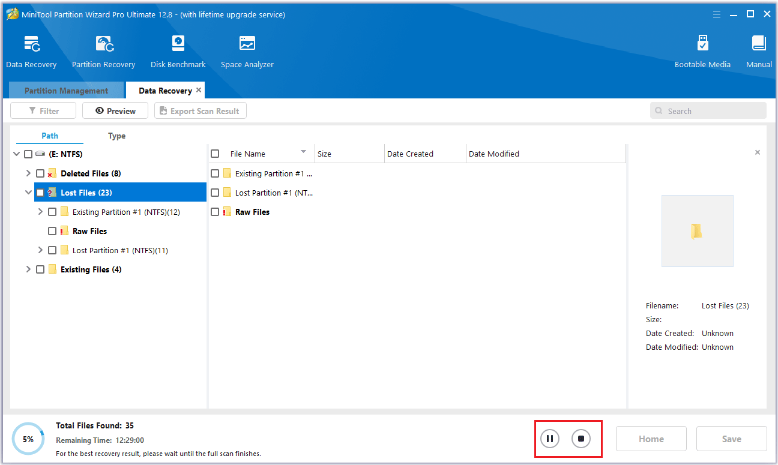Switch to the Type view tab
The width and height of the screenshot is (778, 465).
tap(116, 136)
